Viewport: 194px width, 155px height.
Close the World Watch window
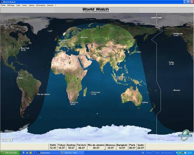coord(192,2)
